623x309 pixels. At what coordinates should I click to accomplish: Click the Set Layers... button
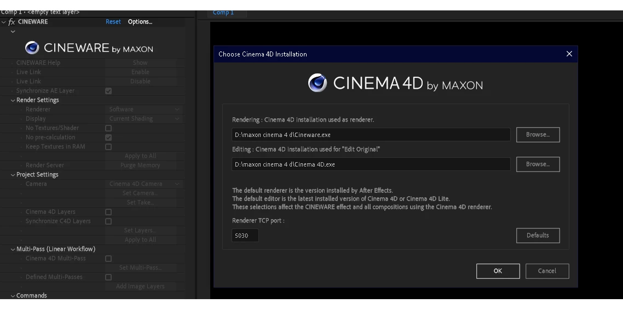pyautogui.click(x=140, y=230)
